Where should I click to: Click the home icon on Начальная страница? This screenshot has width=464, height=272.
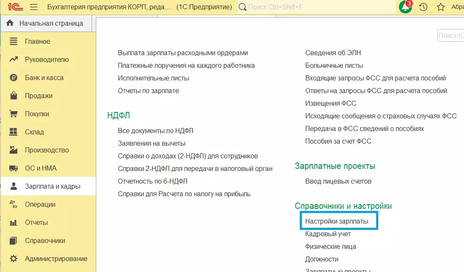pos(10,23)
